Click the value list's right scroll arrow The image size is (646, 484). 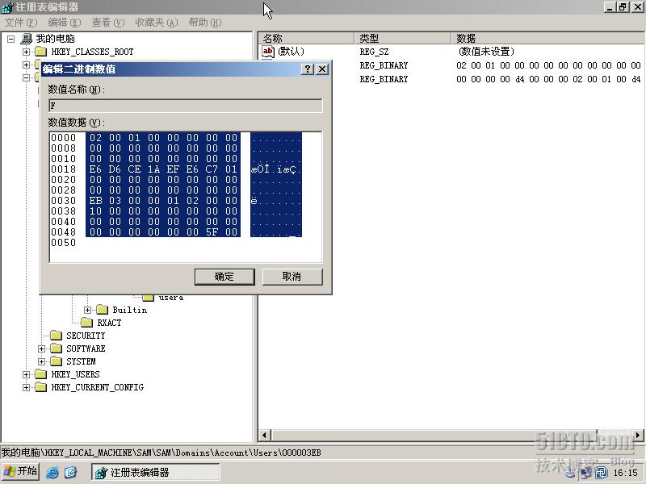click(638, 435)
